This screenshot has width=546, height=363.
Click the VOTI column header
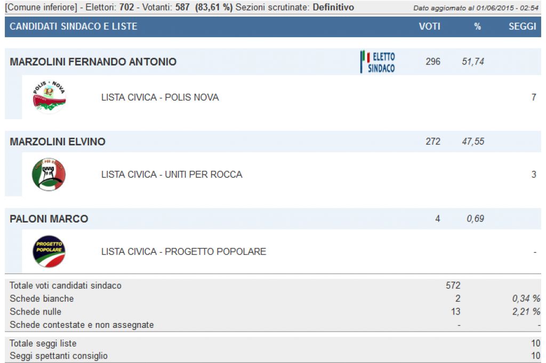429,27
